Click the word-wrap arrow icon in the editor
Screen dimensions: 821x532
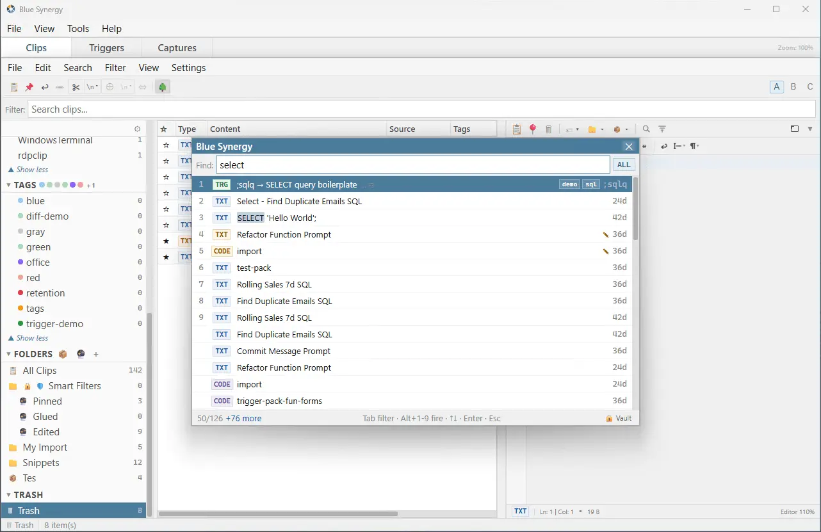coord(664,146)
